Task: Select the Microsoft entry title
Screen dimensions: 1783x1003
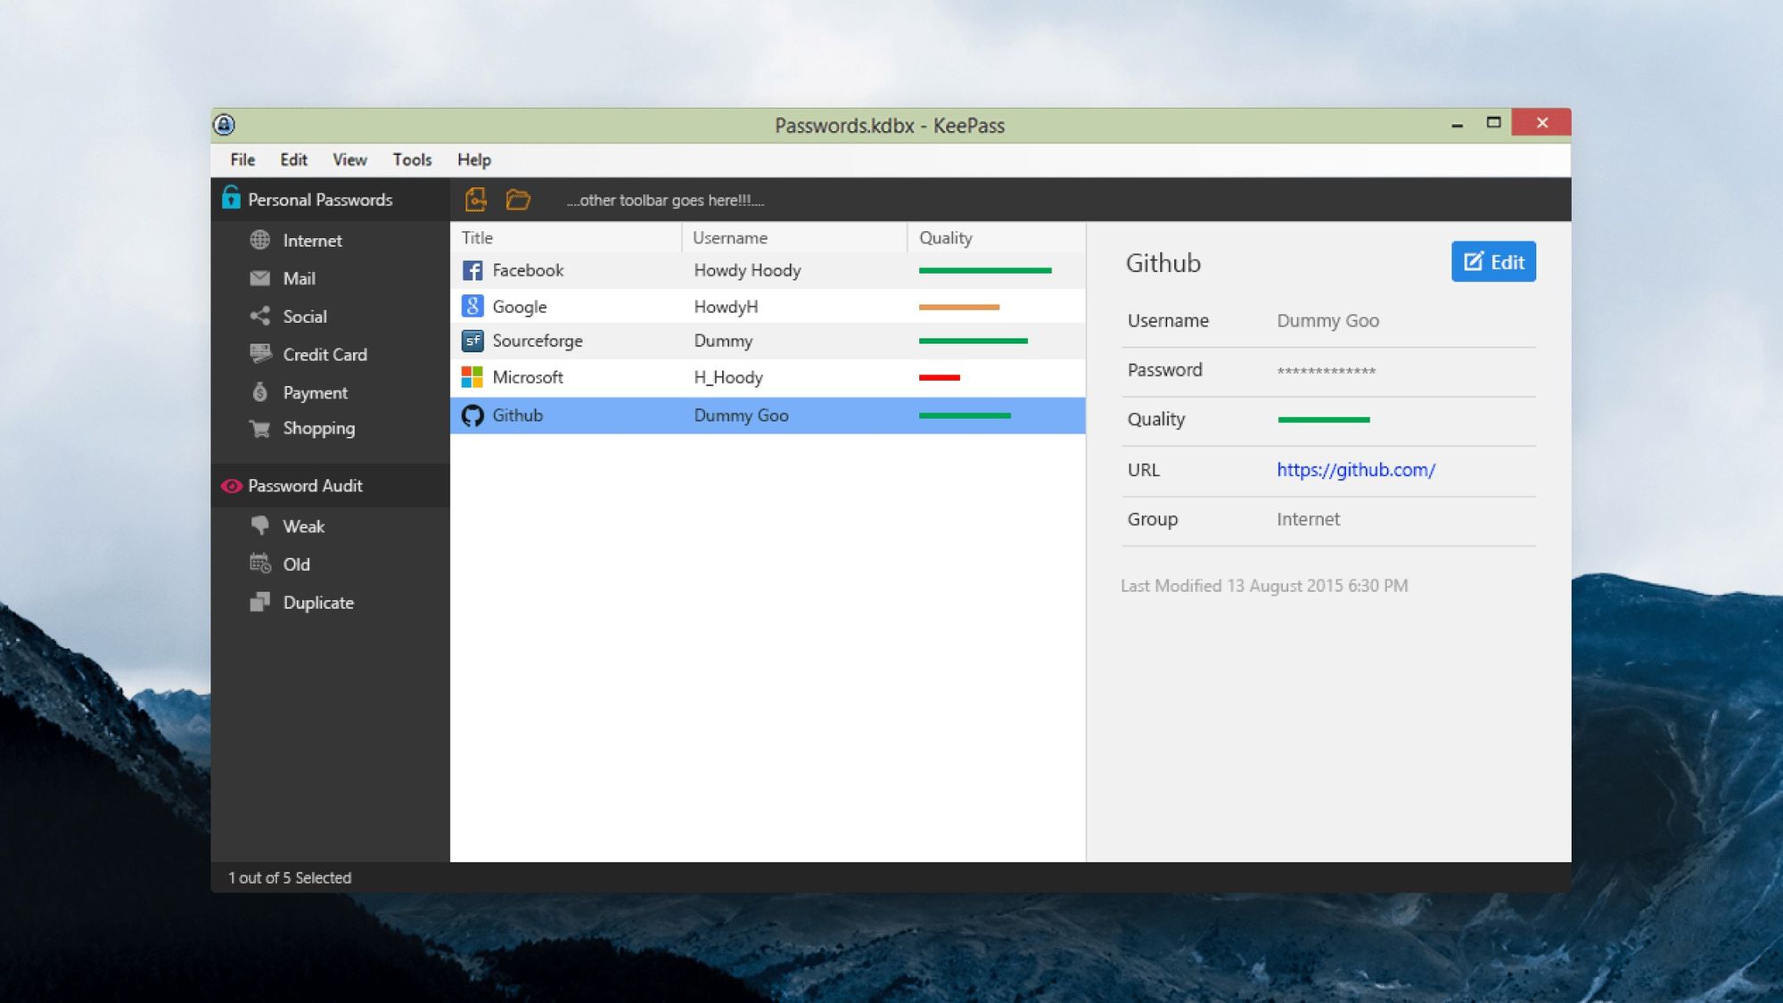Action: (528, 377)
